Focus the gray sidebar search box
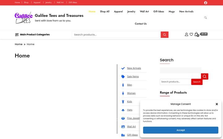This screenshot has height=139, width=223. pos(181,70)
